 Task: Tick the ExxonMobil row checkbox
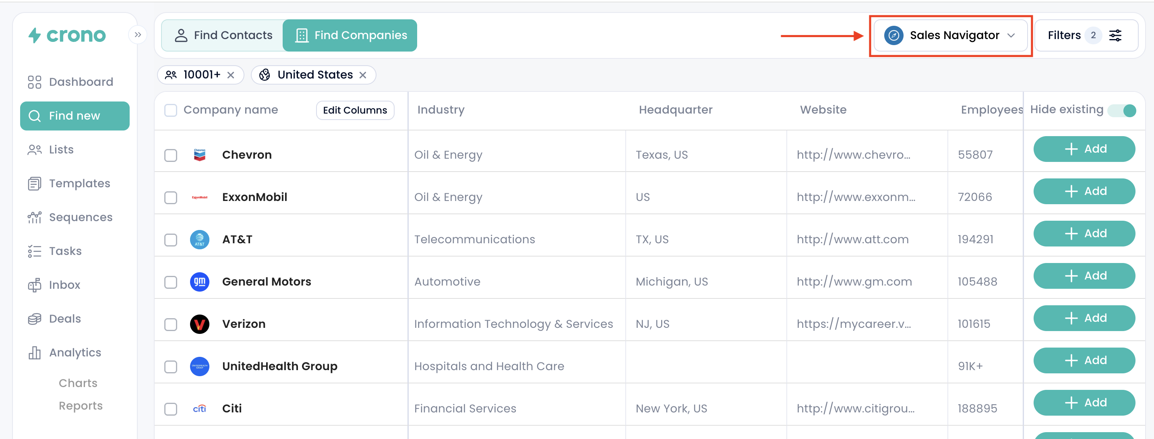[x=171, y=197]
